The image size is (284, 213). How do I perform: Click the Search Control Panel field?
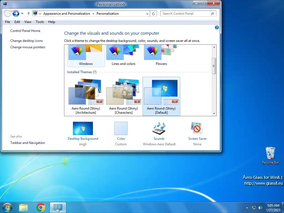click(x=188, y=14)
